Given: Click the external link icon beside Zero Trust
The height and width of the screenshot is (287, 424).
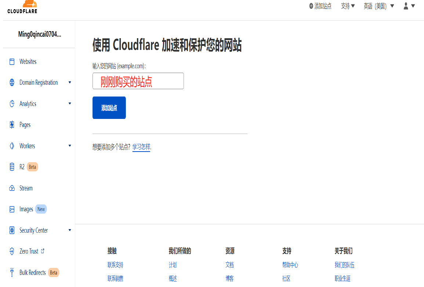Looking at the screenshot, I should tap(43, 251).
